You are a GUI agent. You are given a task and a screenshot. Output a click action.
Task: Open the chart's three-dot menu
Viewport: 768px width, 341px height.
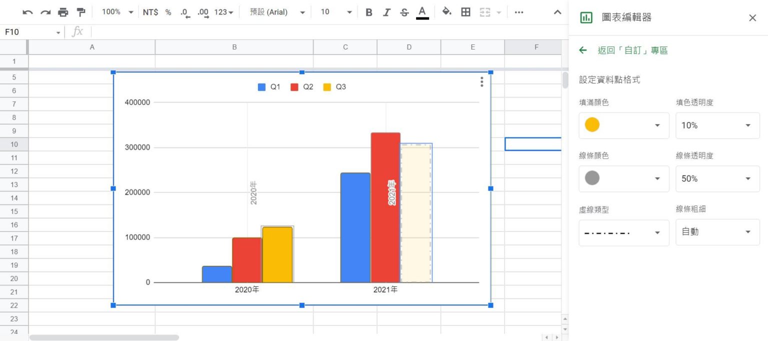tap(481, 82)
